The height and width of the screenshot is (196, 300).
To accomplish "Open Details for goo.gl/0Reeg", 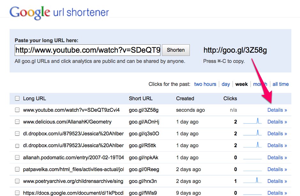I will tap(277, 169).
